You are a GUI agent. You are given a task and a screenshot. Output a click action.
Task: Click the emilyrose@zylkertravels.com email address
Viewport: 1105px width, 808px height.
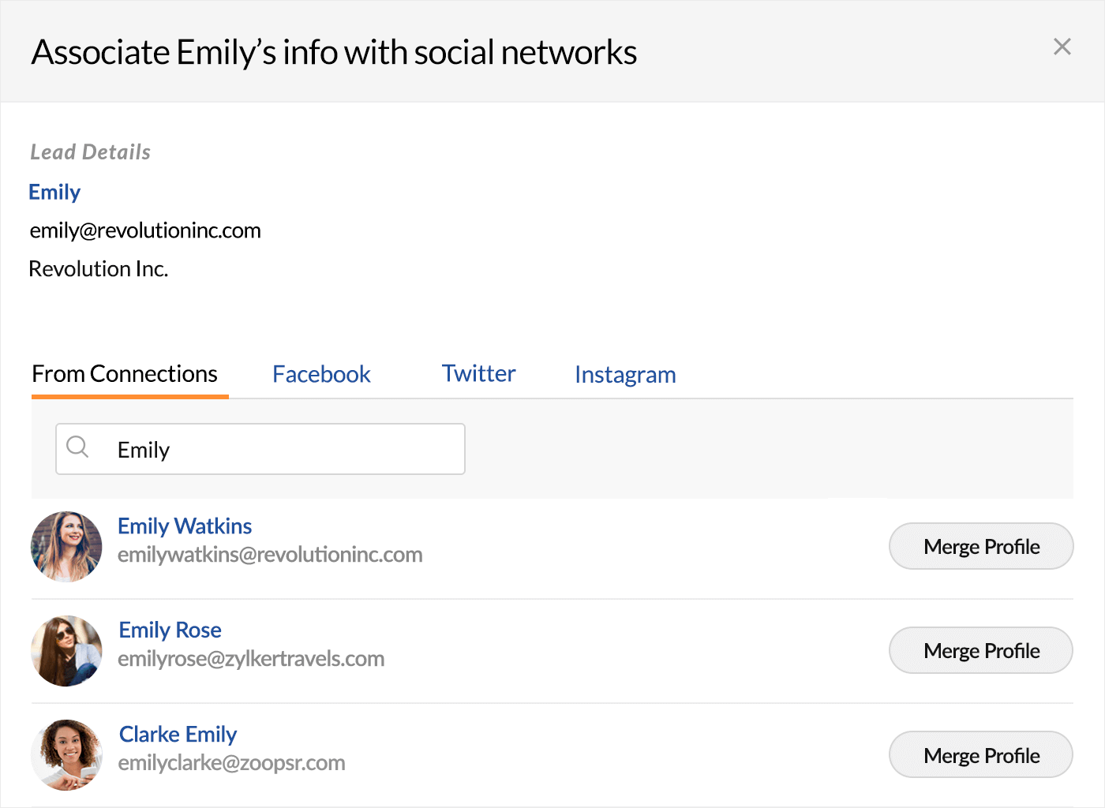point(251,659)
